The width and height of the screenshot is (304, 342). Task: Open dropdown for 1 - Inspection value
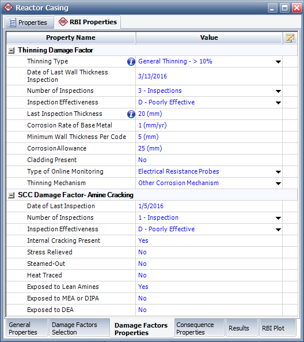click(x=278, y=218)
